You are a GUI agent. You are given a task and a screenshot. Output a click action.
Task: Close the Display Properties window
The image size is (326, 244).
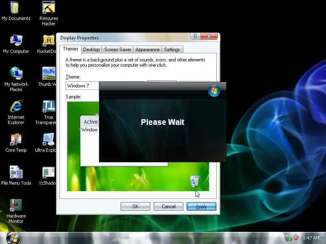(209, 36)
